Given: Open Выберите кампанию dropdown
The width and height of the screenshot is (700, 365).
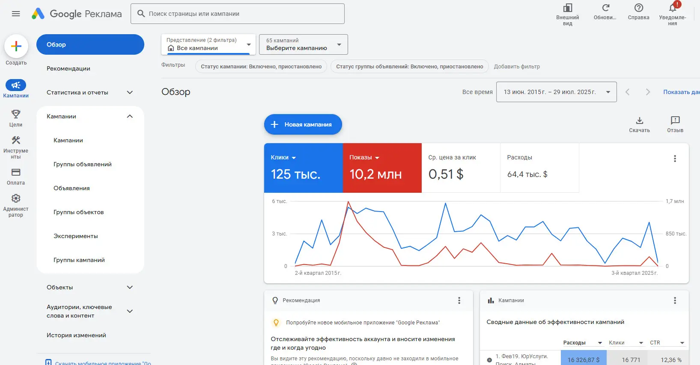Looking at the screenshot, I should (x=303, y=44).
